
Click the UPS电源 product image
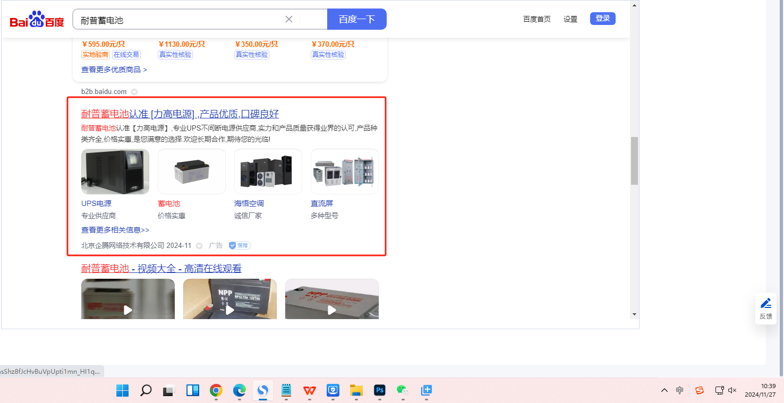point(115,172)
